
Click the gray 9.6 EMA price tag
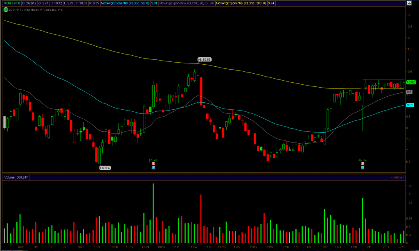[x=409, y=92]
